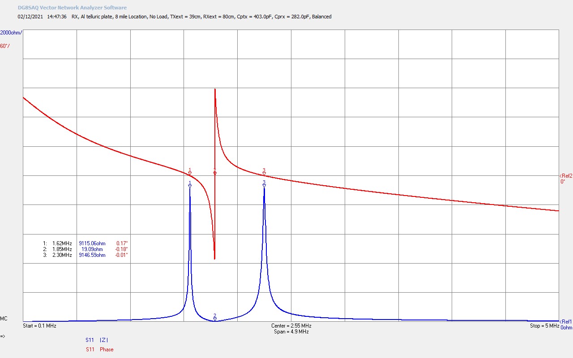Click the '9146.59ohm' impedance value
This screenshot has width=573, height=358.
(92, 255)
